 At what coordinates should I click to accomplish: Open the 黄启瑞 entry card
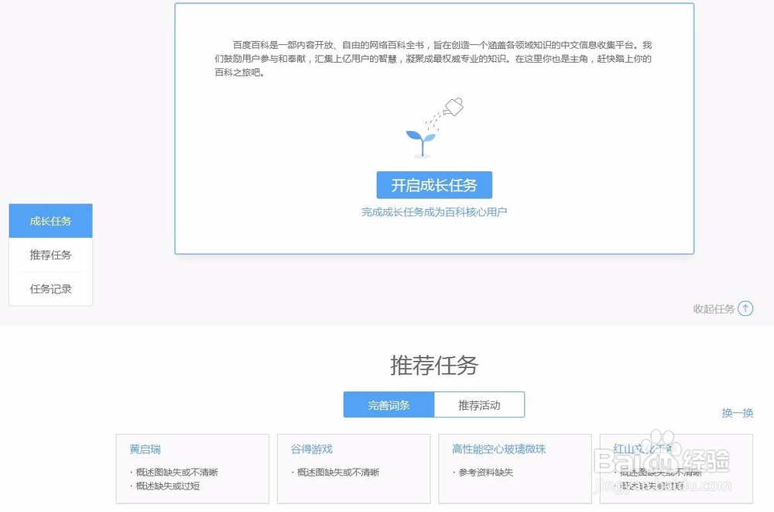(143, 448)
